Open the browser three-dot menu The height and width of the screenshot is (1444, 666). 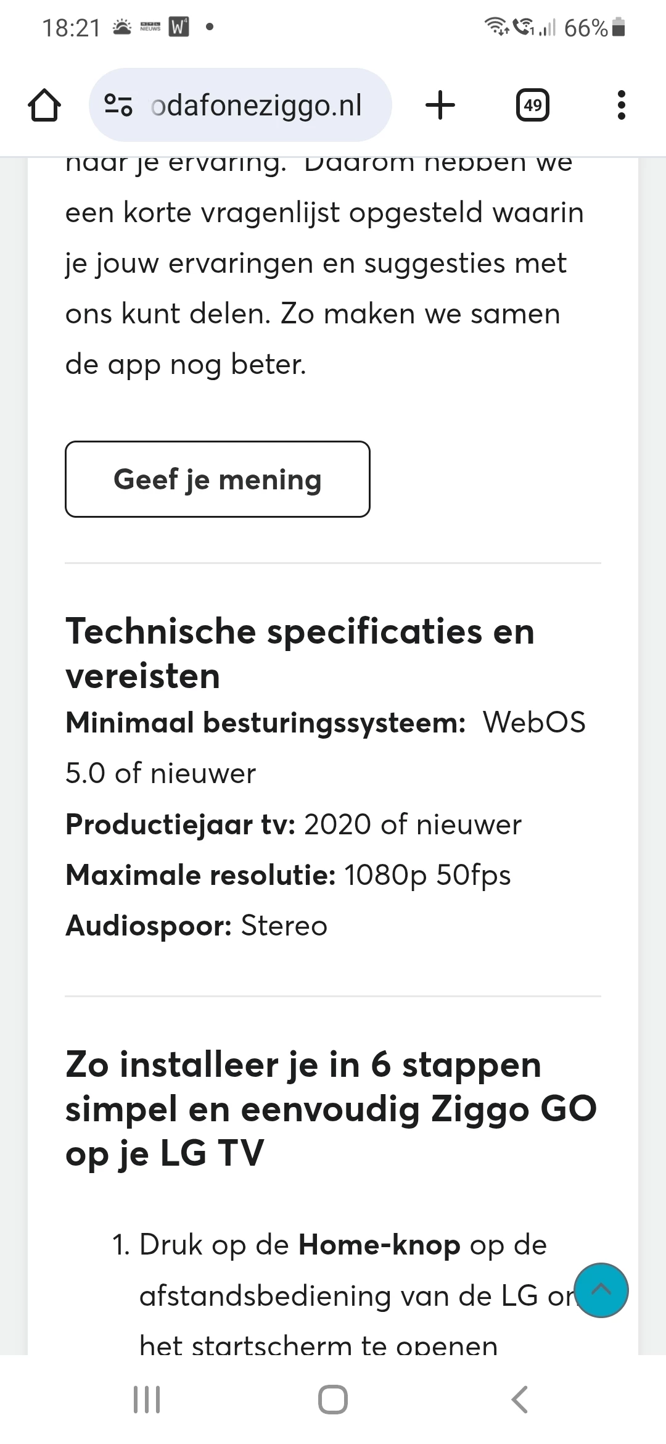pyautogui.click(x=621, y=106)
